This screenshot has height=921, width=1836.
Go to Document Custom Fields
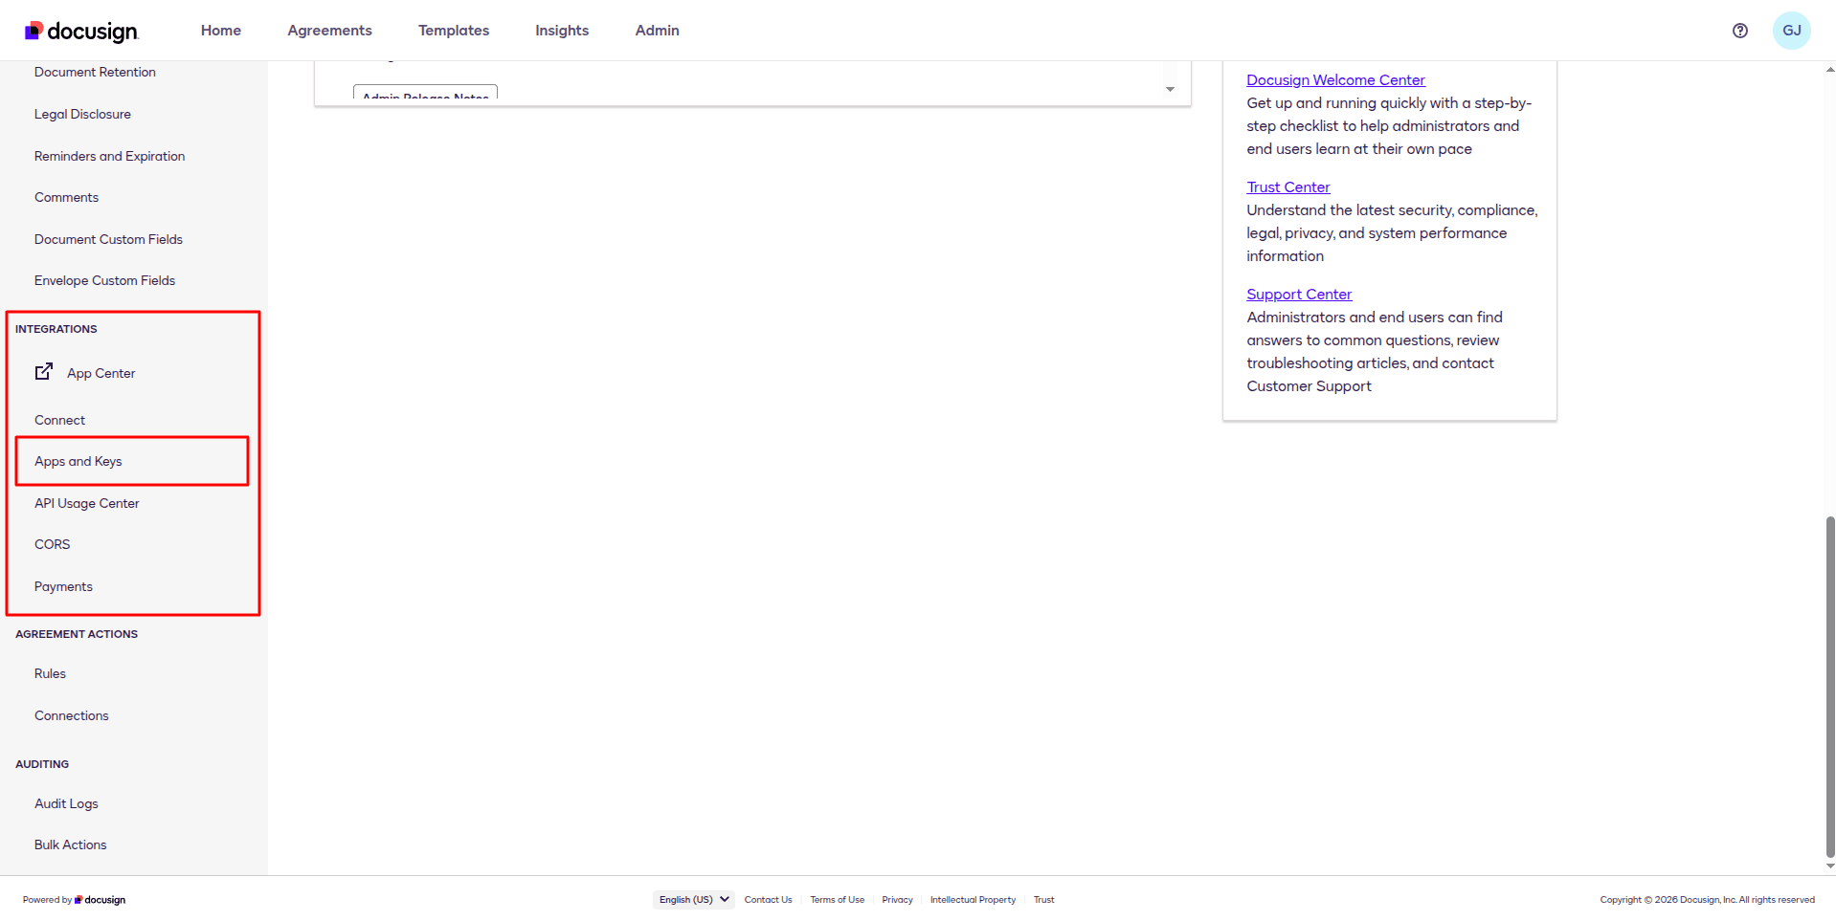pos(108,239)
